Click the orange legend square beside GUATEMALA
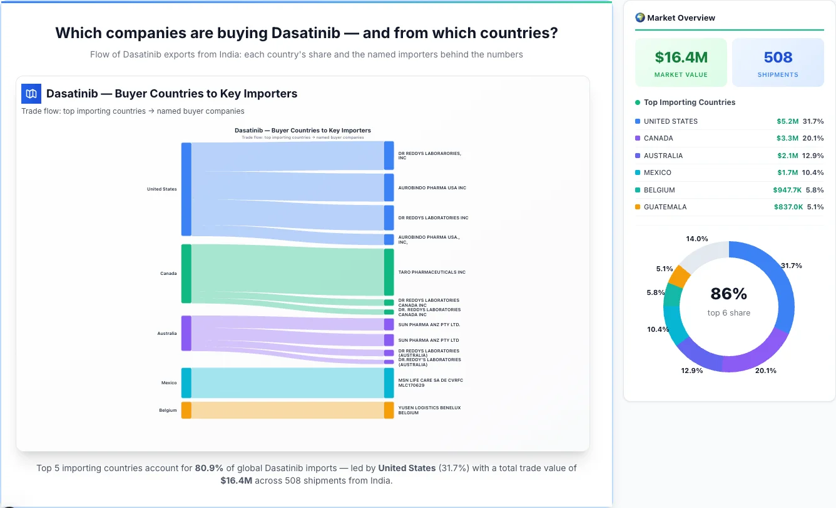Image resolution: width=836 pixels, height=508 pixels. 636,207
